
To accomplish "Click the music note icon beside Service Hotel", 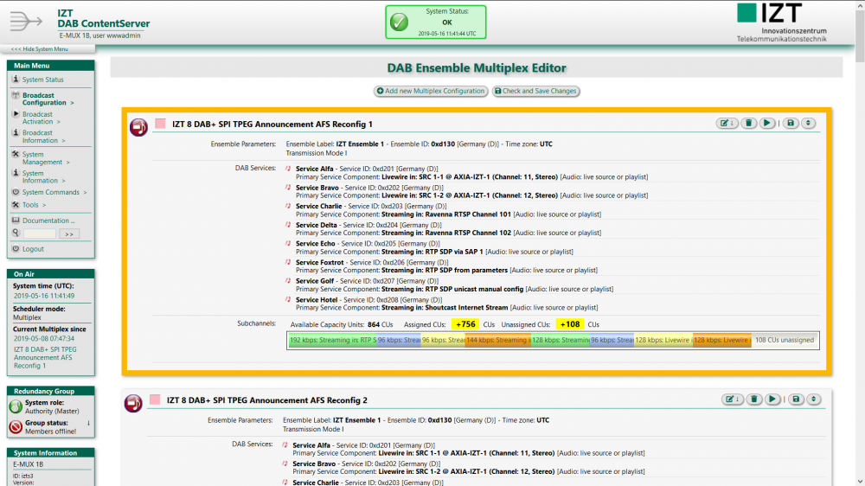I will 288,300.
